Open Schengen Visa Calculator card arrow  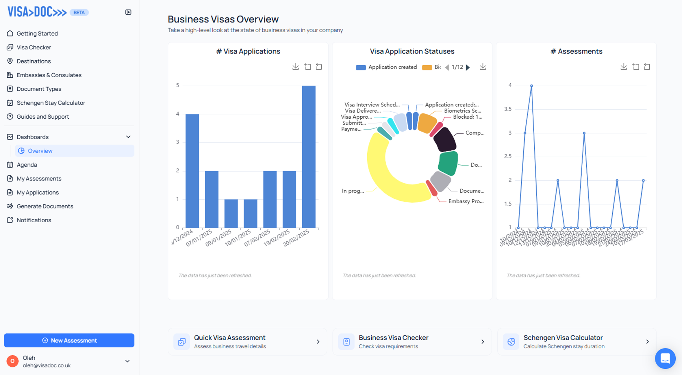(x=647, y=342)
